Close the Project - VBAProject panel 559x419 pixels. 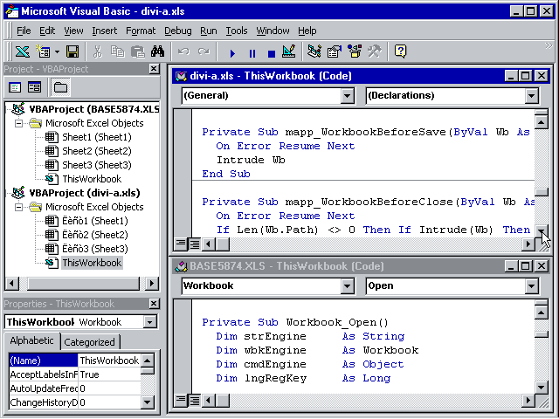click(x=154, y=69)
